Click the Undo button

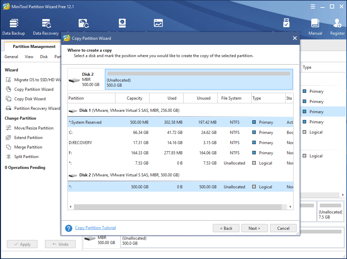tap(60, 244)
